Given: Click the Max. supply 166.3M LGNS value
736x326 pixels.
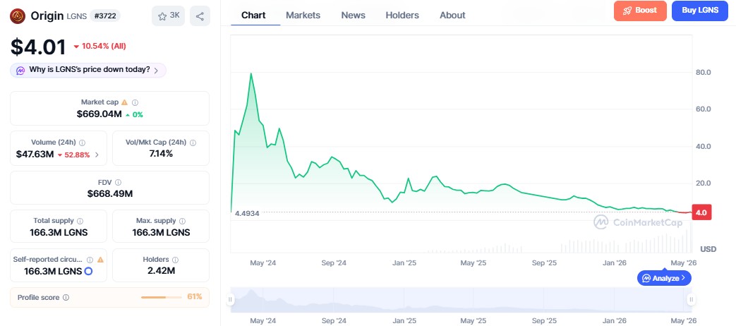Looking at the screenshot, I should [161, 232].
